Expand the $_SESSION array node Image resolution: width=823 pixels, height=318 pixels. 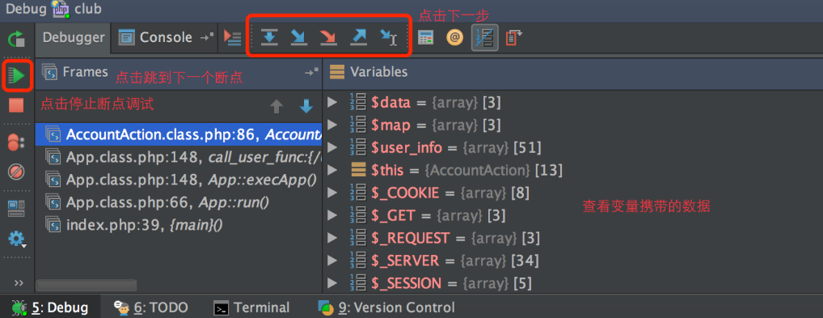click(331, 283)
